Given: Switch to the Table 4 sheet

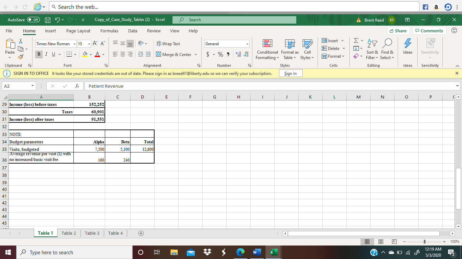Looking at the screenshot, I should (115, 233).
